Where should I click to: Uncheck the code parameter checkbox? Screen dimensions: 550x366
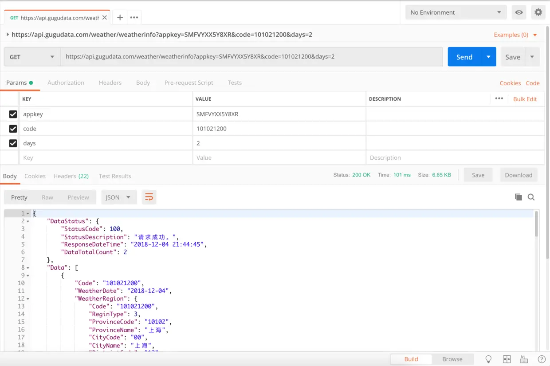pos(13,129)
